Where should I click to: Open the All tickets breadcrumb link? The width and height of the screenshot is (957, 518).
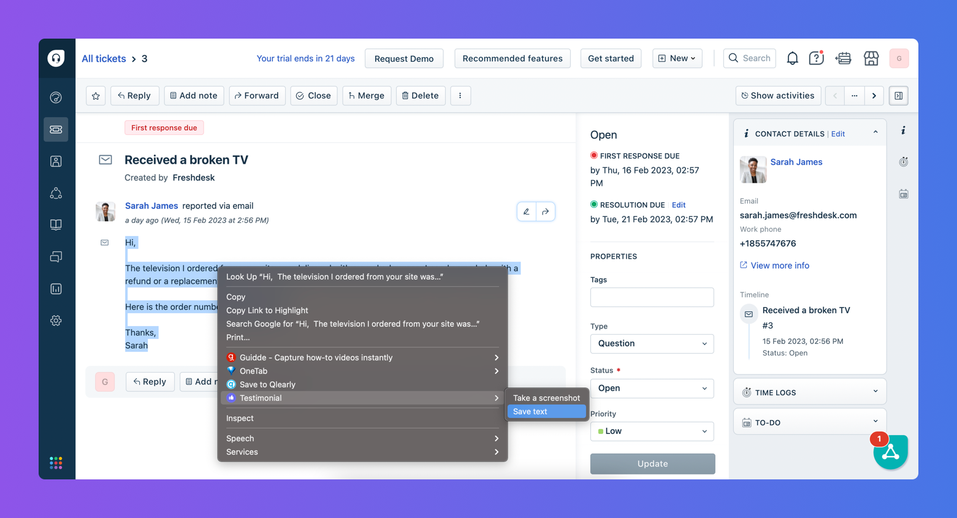104,59
